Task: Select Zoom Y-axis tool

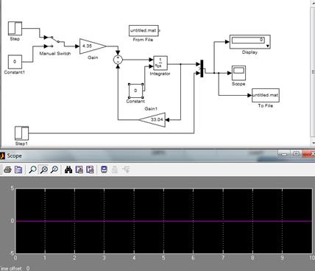Action: point(54,169)
